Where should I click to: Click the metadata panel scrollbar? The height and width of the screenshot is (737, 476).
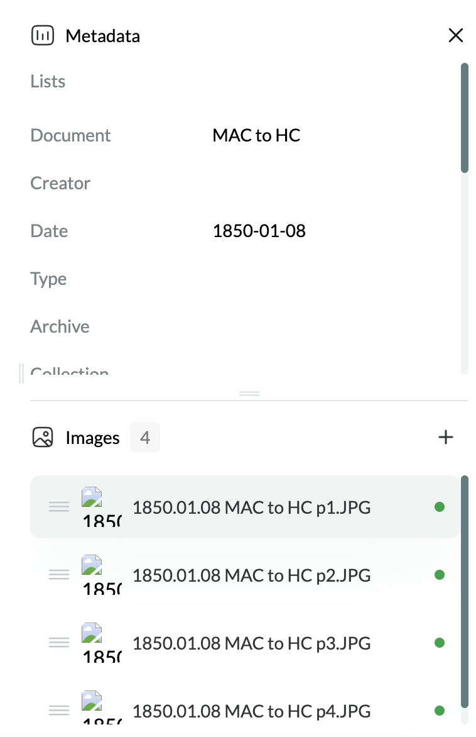pos(465,118)
